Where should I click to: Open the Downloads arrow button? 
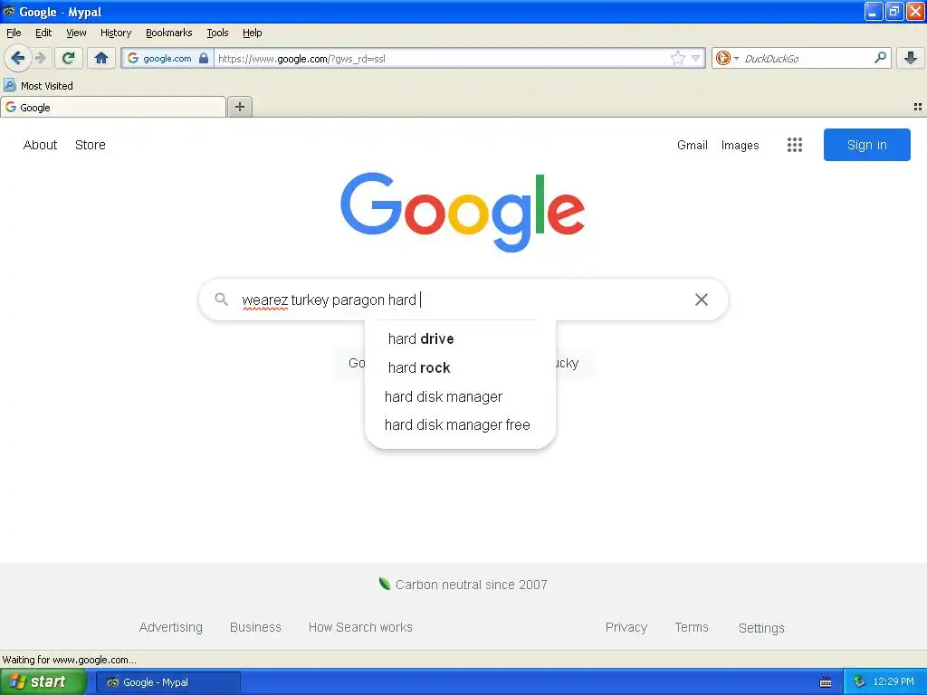[x=911, y=58]
